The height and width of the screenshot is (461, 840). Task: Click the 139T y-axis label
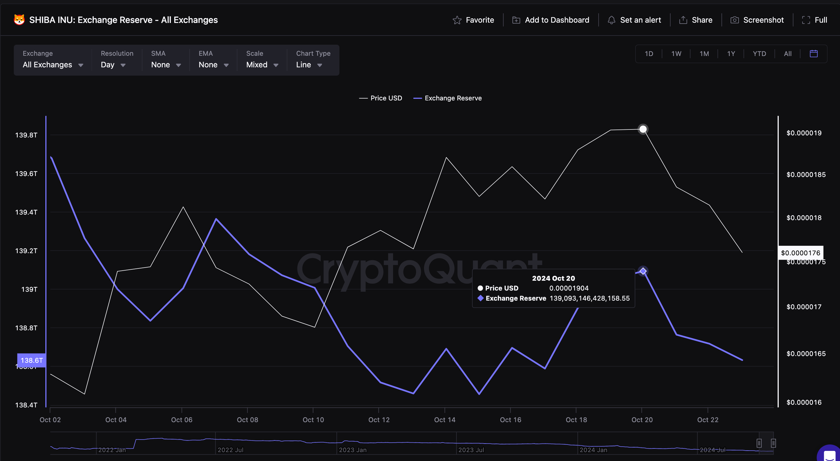click(29, 289)
